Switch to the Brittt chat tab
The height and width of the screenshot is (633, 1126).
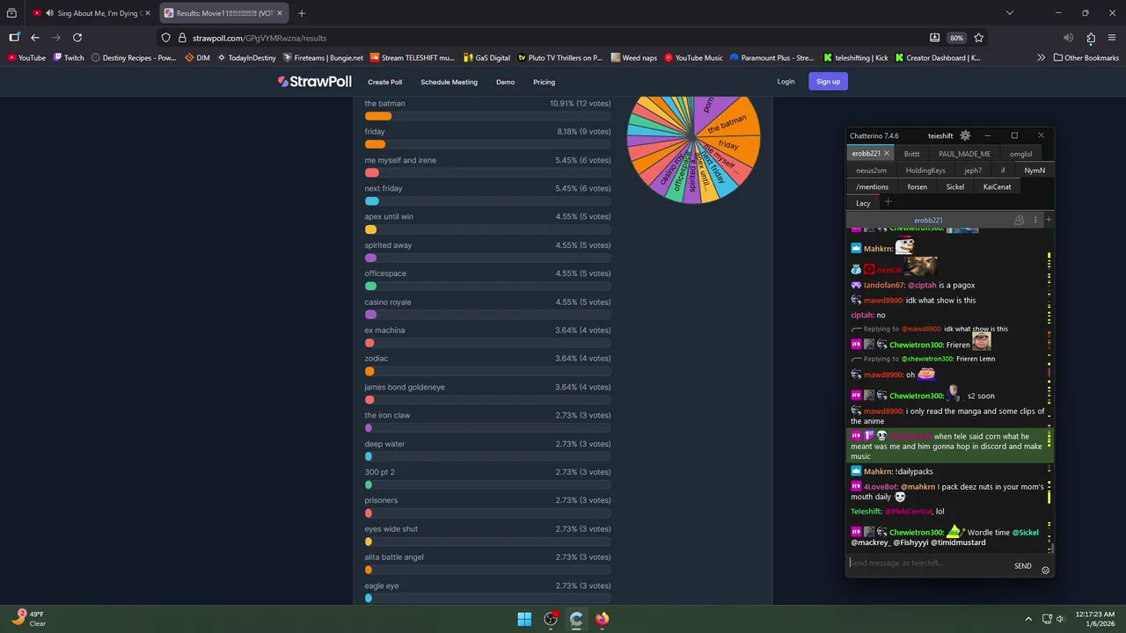(x=911, y=154)
